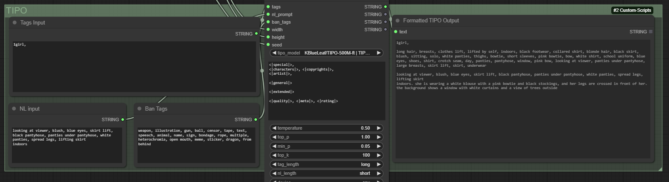Decrease top_p with left arrow
The height and width of the screenshot is (182, 669).
point(274,137)
